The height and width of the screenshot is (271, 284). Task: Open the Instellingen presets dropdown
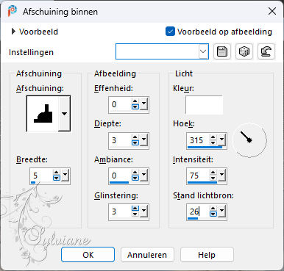click(203, 51)
